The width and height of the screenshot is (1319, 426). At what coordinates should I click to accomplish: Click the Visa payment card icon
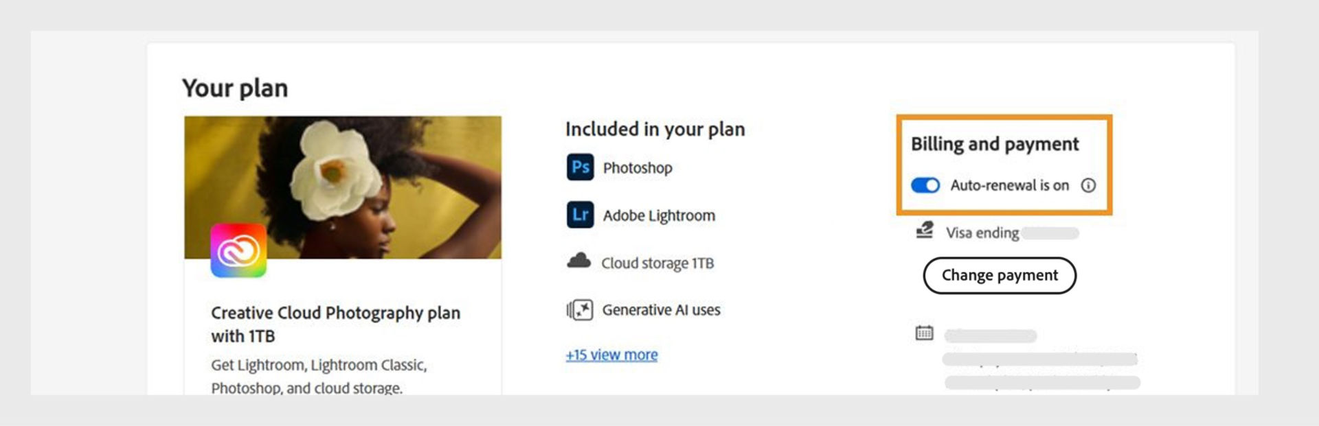(925, 230)
